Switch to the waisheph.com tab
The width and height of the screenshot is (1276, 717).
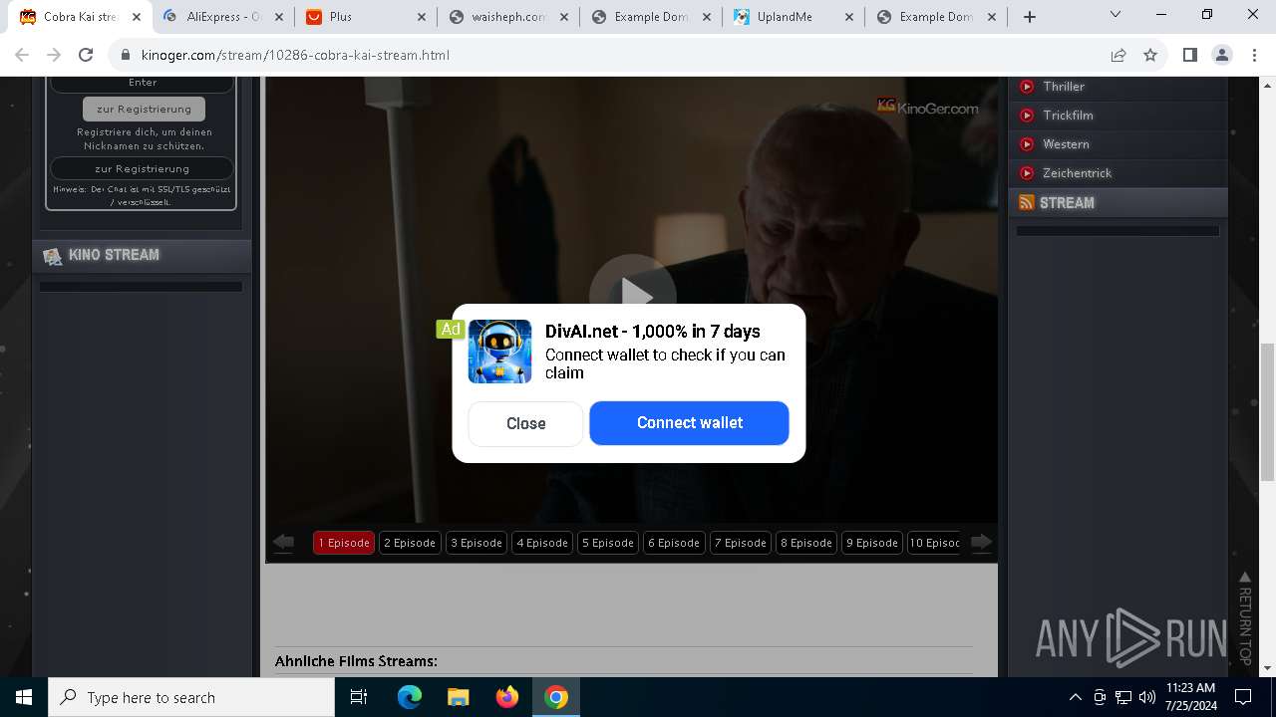tap(508, 17)
